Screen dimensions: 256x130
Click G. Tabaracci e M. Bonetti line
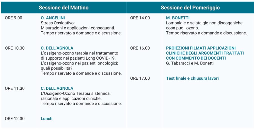tap(190, 63)
